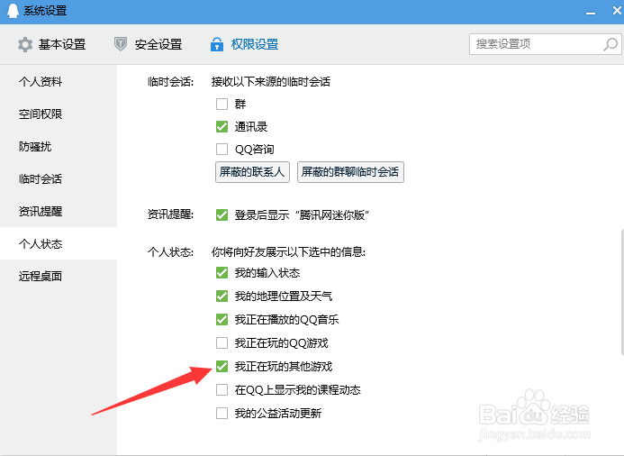The image size is (624, 456).
Task: Click the gear icon for 基本设置
Action: pos(25,44)
